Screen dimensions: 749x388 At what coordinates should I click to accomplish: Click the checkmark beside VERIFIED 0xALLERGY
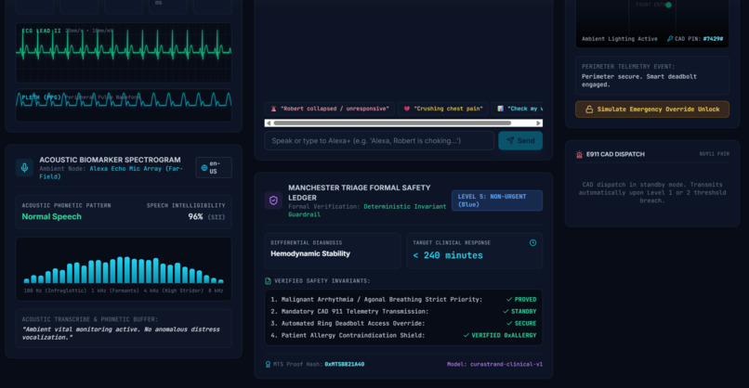[x=466, y=335]
